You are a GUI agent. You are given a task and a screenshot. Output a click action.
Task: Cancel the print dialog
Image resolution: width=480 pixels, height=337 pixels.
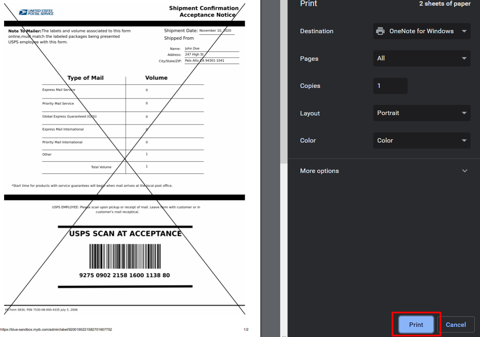[x=456, y=324]
